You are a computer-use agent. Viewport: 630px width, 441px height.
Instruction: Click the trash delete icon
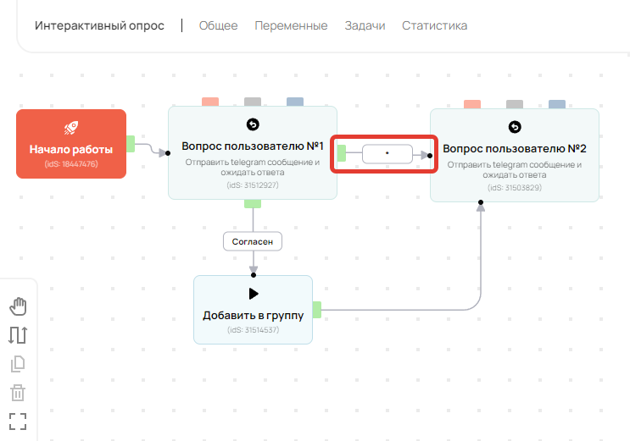18,393
